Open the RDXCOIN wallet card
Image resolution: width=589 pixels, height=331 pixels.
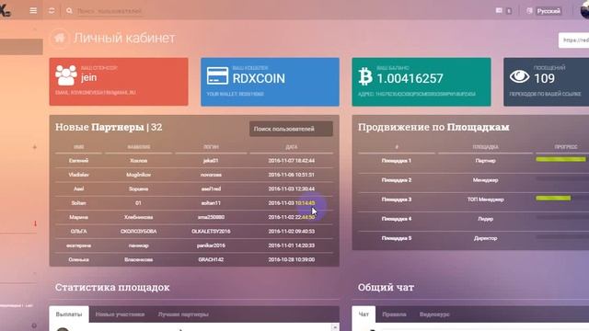[270, 82]
